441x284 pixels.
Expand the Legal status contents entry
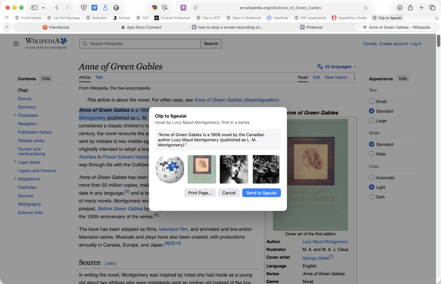point(15,162)
